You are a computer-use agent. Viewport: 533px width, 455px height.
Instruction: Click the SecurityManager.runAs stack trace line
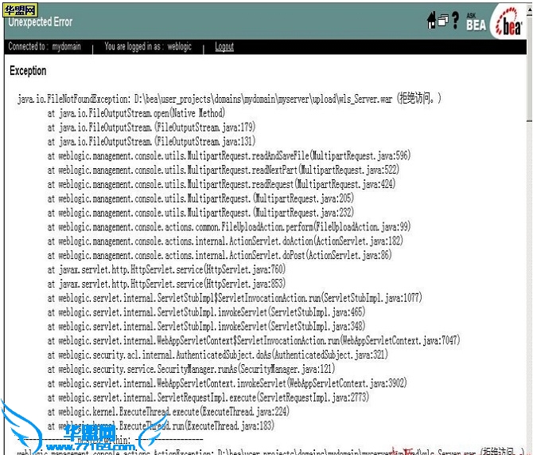[199, 369]
